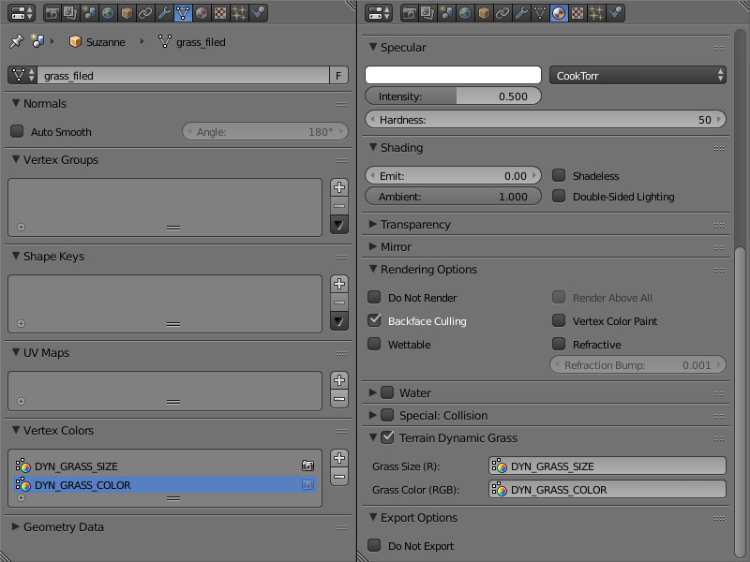Open Texture properties tab in right panel
Viewport: 750px width, 562px height.
pyautogui.click(x=577, y=13)
